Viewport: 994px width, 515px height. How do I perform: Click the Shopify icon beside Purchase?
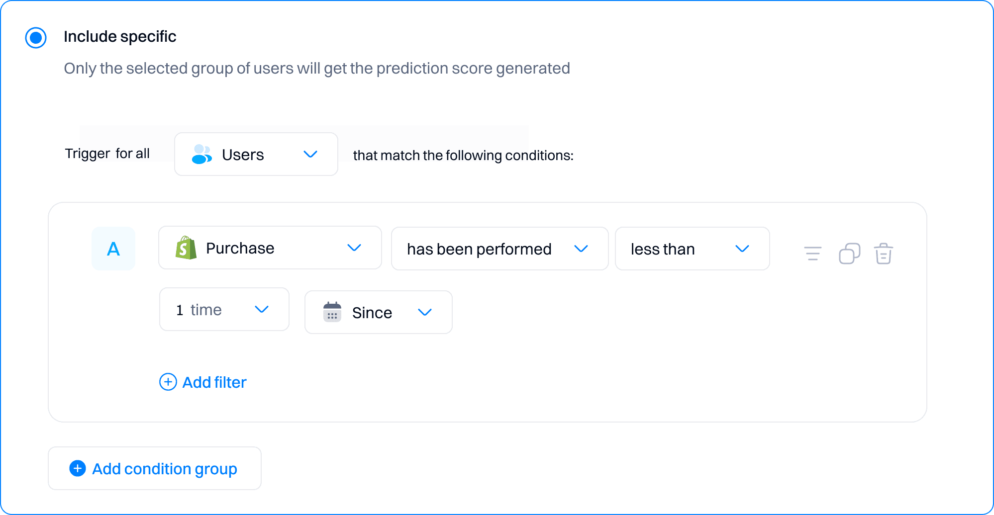click(x=185, y=248)
